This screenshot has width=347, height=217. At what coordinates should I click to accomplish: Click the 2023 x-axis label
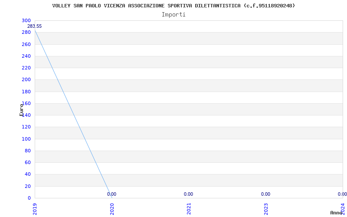click(266, 209)
